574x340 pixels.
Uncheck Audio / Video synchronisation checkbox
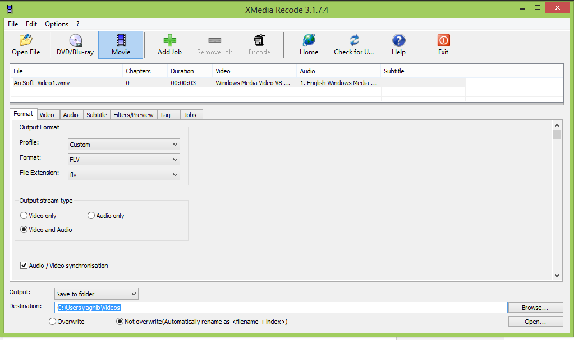(x=24, y=266)
